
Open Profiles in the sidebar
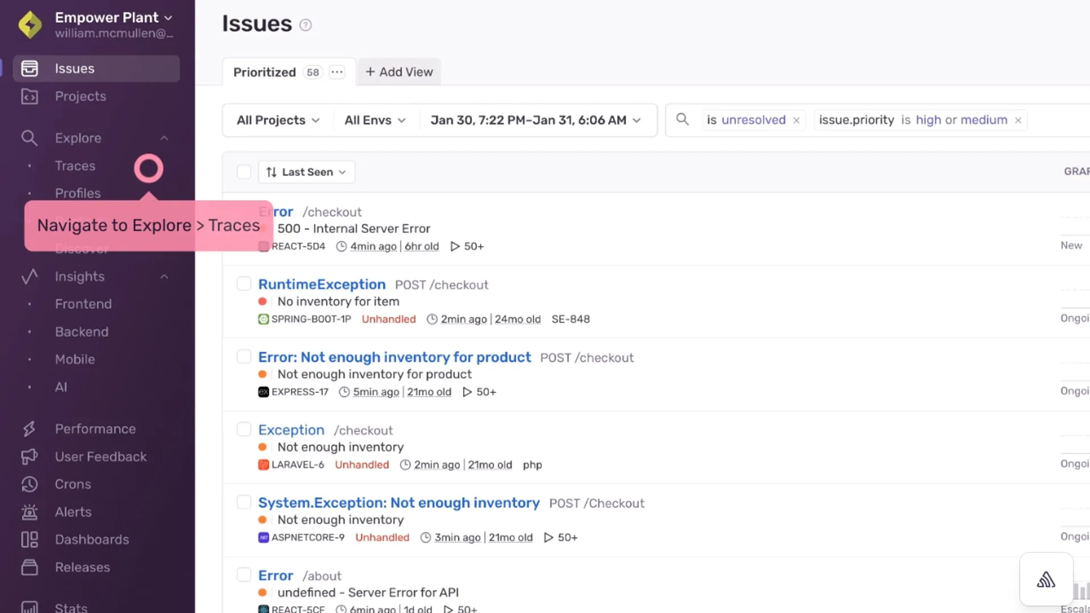click(x=78, y=193)
